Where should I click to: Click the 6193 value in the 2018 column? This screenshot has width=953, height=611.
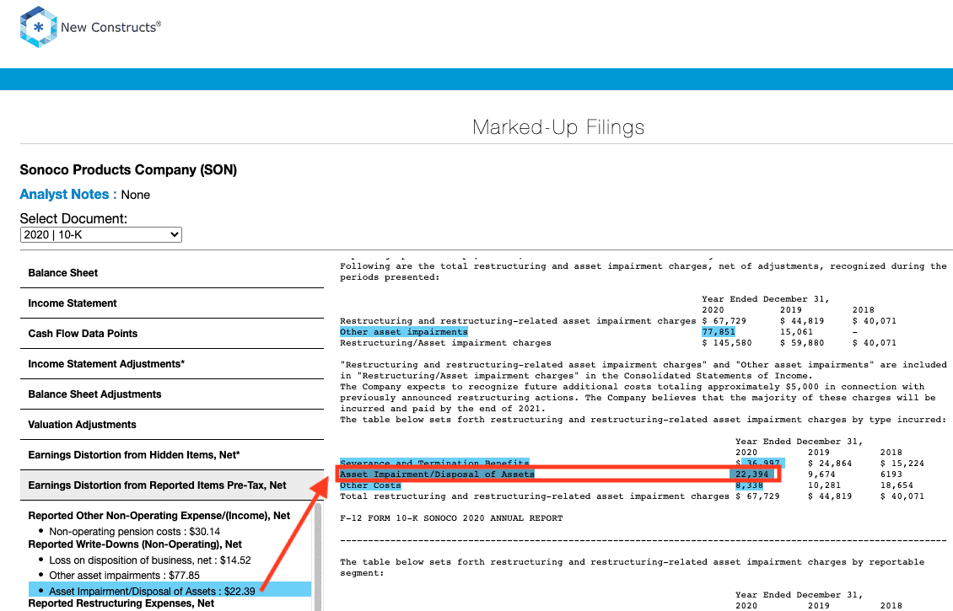(891, 474)
